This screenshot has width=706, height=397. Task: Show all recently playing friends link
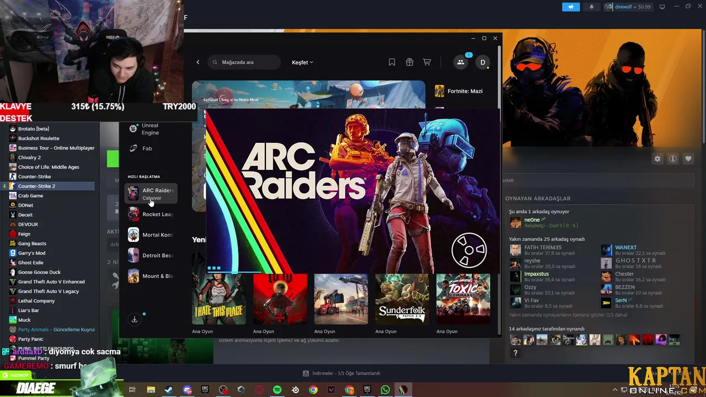568,315
